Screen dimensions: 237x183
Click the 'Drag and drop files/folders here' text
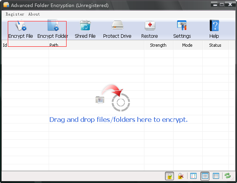tap(118, 120)
